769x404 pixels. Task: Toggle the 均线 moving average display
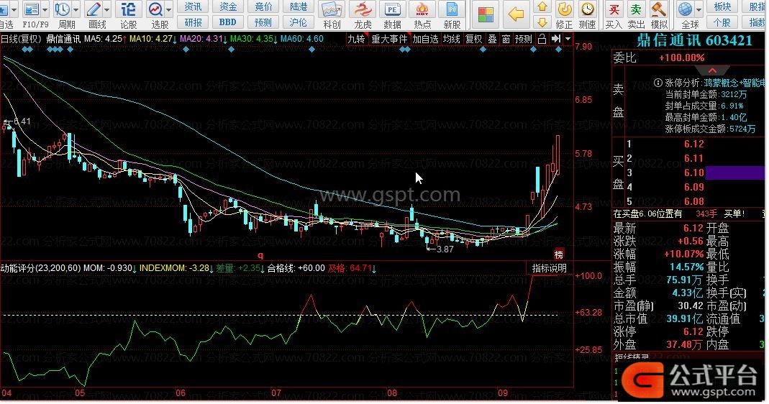(451, 40)
